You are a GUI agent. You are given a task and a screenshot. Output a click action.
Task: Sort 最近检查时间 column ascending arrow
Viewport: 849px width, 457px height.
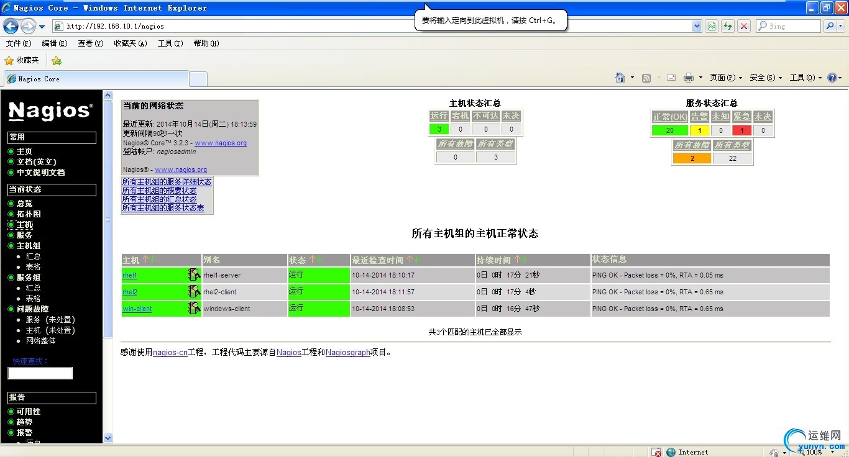coord(410,260)
